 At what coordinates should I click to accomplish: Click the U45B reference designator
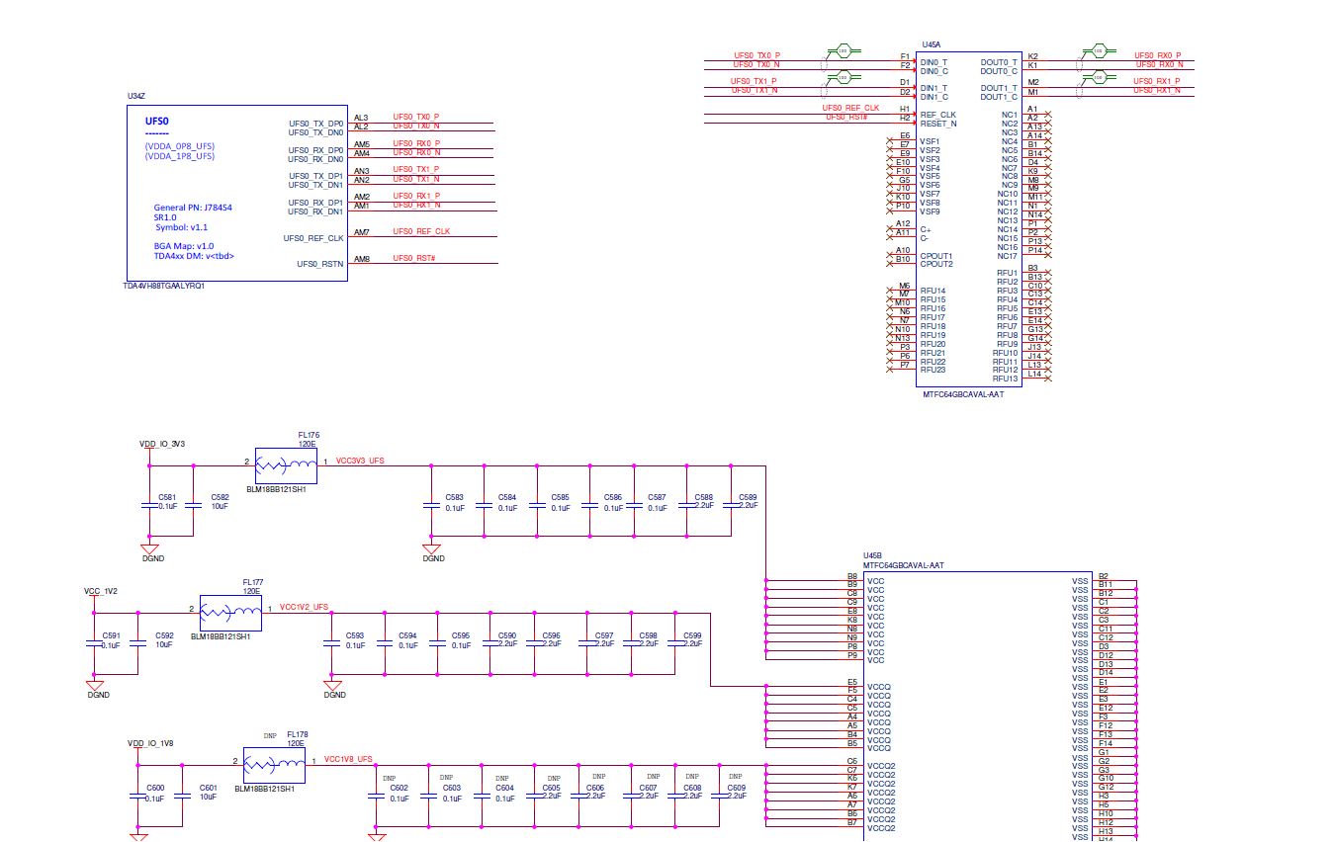(872, 556)
